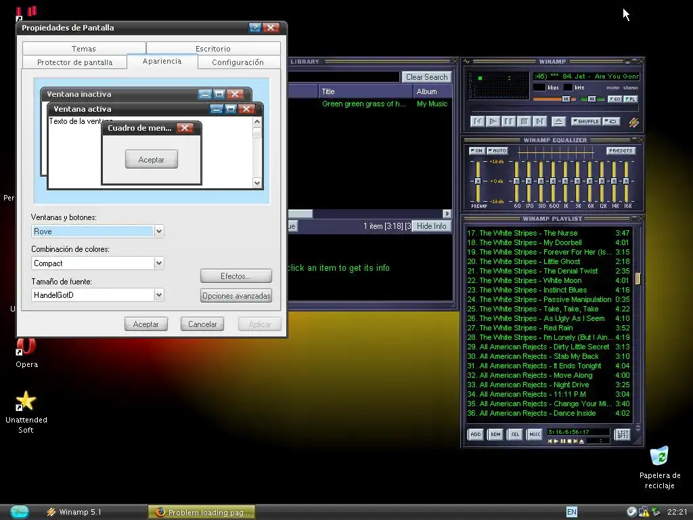Screen dimensions: 693x520
Task: Toggle EQ window button in Winamp
Action: point(614,99)
